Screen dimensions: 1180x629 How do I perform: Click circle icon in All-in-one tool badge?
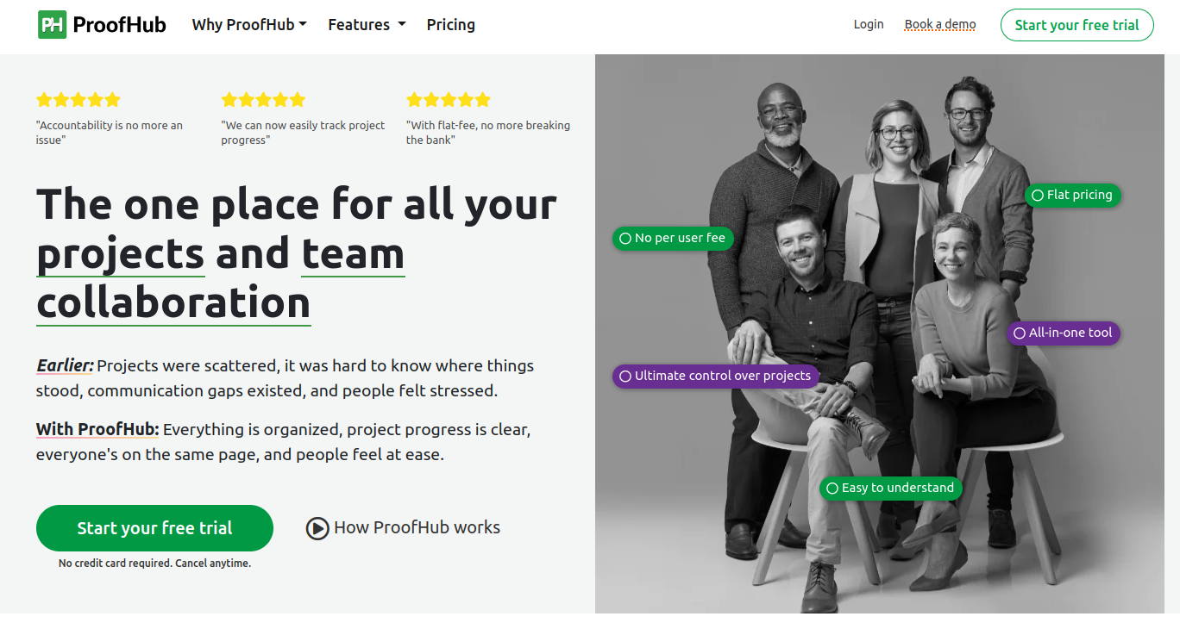coord(1020,333)
